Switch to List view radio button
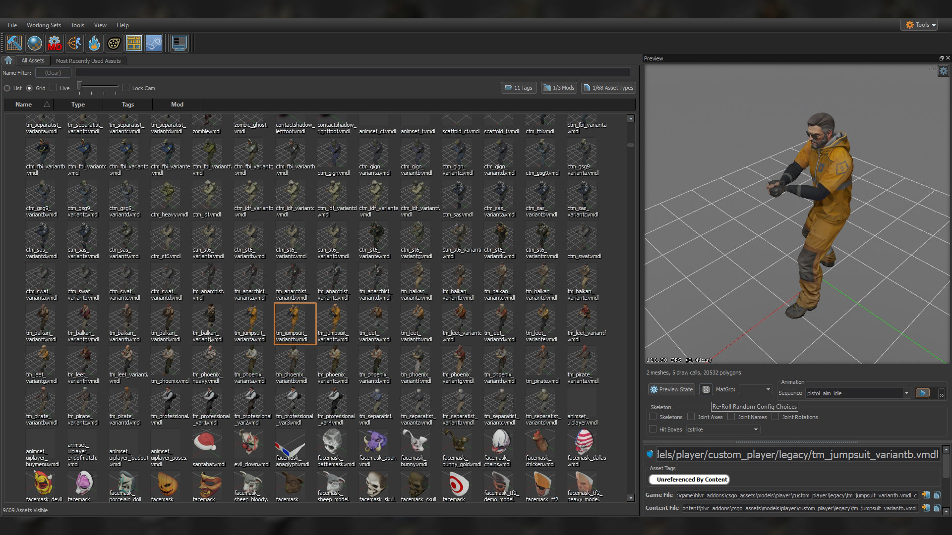Viewport: 952px width, 535px height. coord(7,88)
